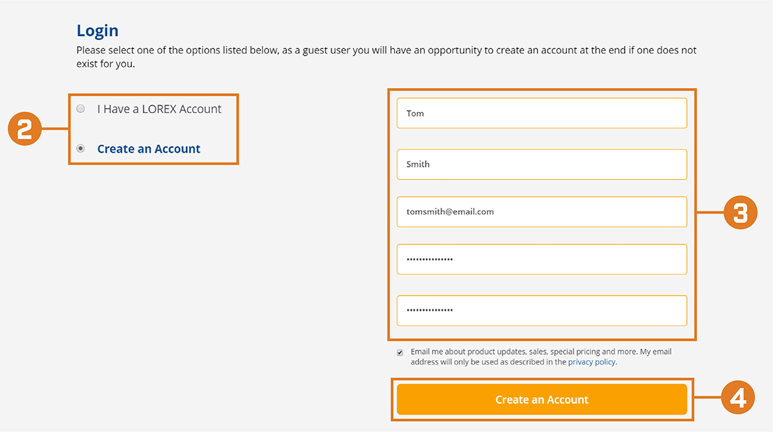The width and height of the screenshot is (776, 432).
Task: Click the orange step 3 number badge
Action: tap(740, 213)
